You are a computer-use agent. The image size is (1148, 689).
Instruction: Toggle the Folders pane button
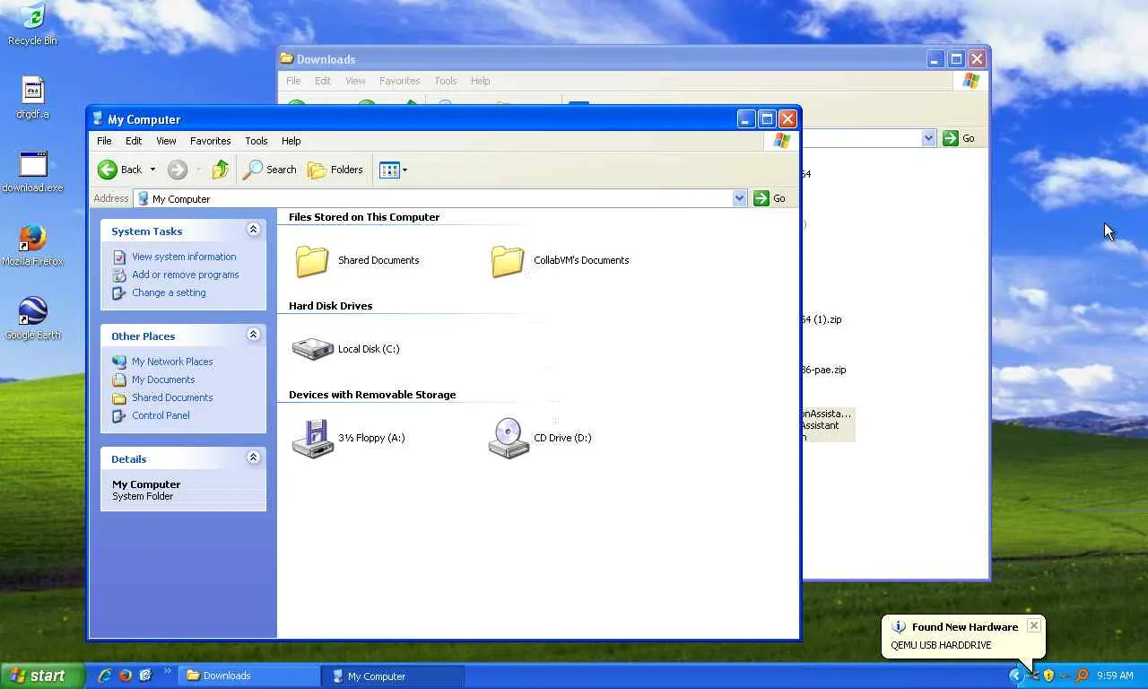click(x=335, y=170)
